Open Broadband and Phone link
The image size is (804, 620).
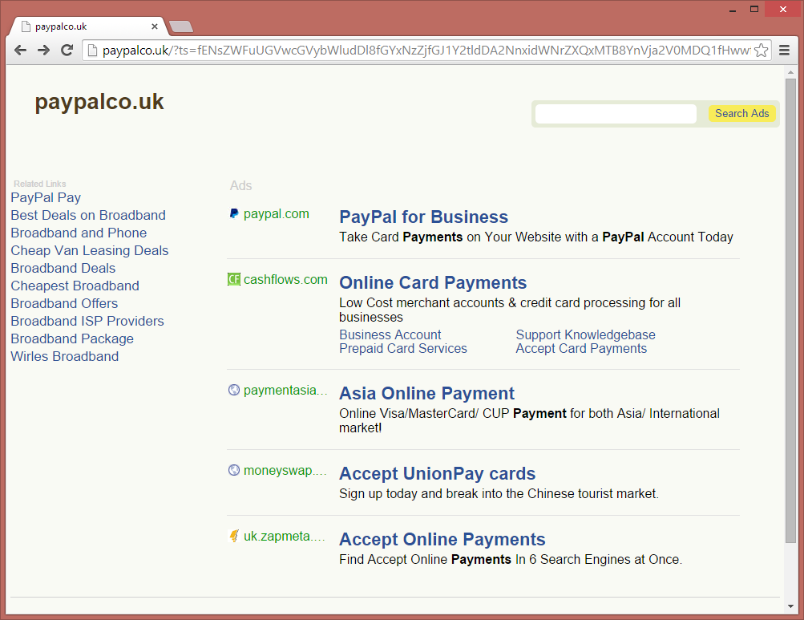pyautogui.click(x=79, y=233)
